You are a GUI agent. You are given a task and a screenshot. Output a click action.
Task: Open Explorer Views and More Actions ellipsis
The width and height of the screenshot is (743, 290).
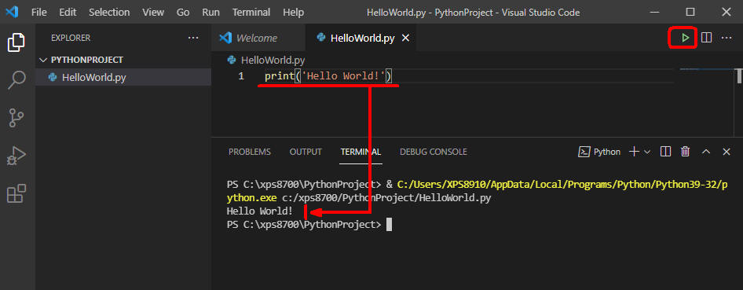click(x=193, y=38)
